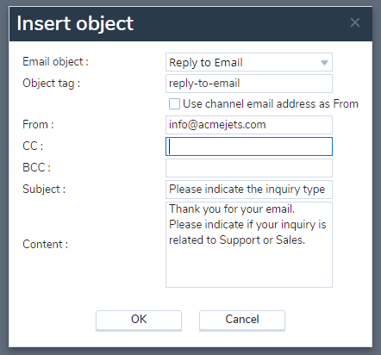Click the 'Object tag :' label
This screenshot has height=355, width=381.
click(51, 84)
